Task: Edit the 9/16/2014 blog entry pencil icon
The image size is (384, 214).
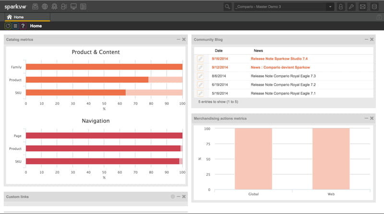Action: click(x=200, y=59)
